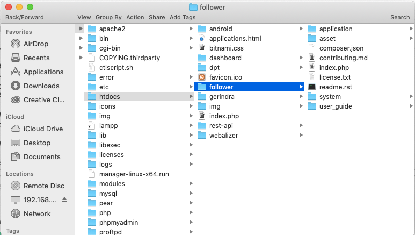
Task: Click the Network globe icon
Action: 16,213
